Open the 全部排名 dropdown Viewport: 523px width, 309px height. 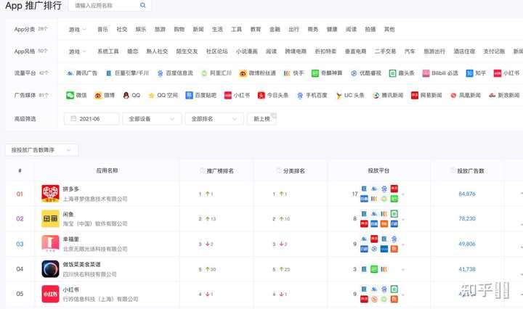(214, 119)
